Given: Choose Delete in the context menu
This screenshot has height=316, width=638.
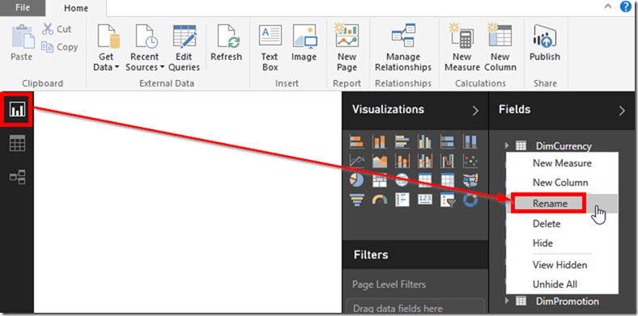Looking at the screenshot, I should pyautogui.click(x=562, y=224).
